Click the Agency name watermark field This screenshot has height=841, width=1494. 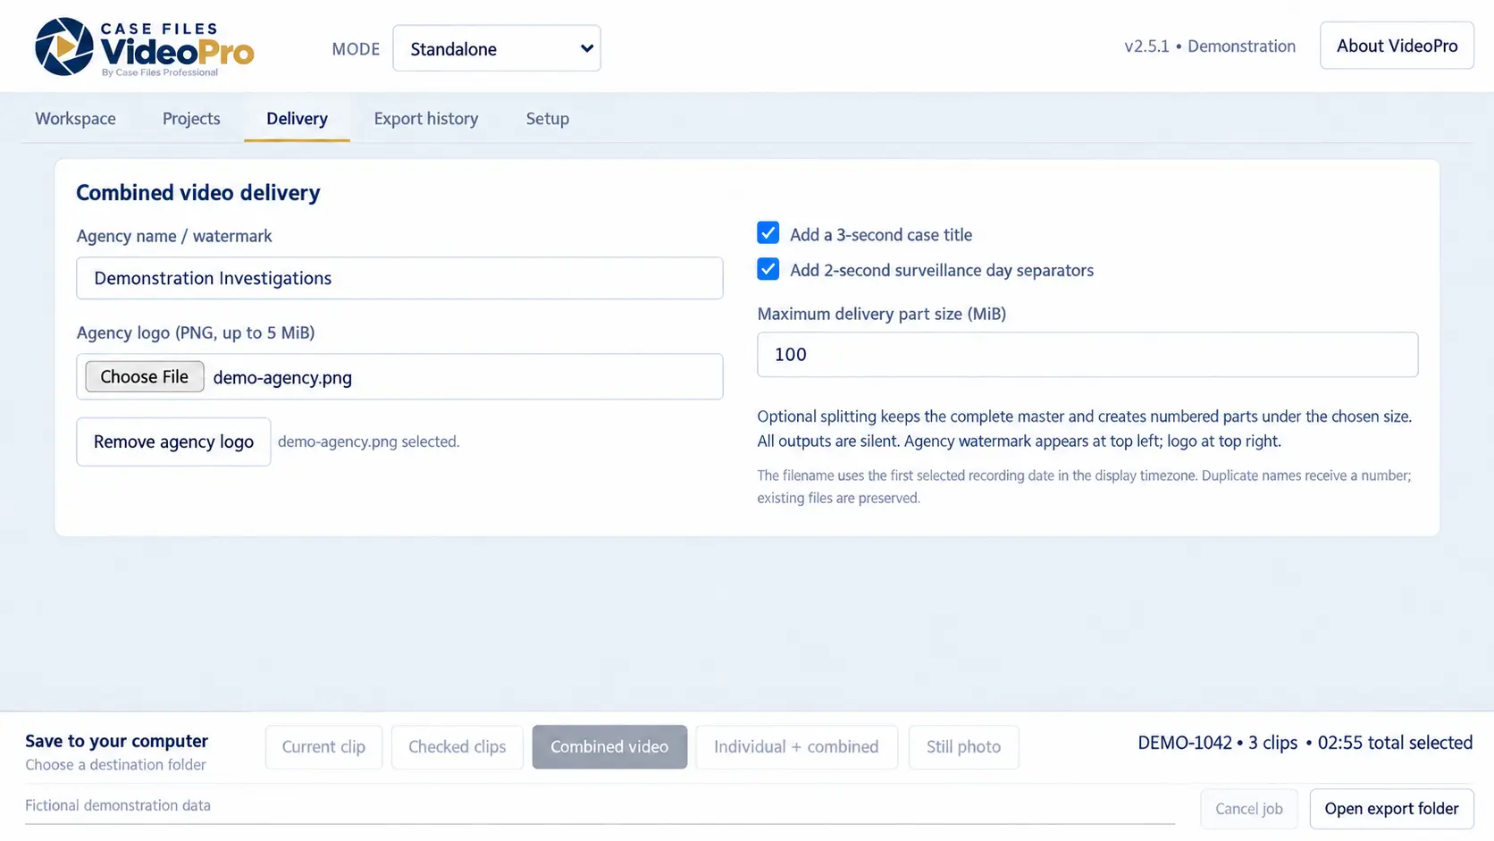(399, 278)
